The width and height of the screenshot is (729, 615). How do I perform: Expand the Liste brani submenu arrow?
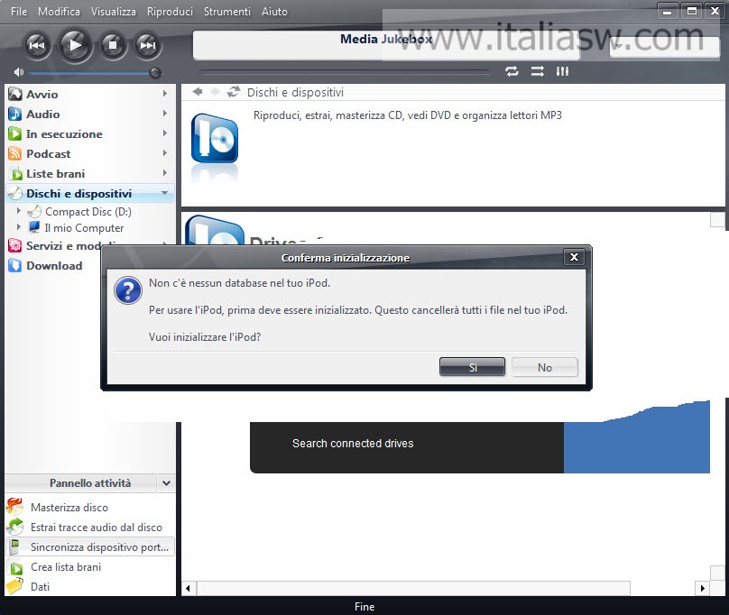(164, 173)
